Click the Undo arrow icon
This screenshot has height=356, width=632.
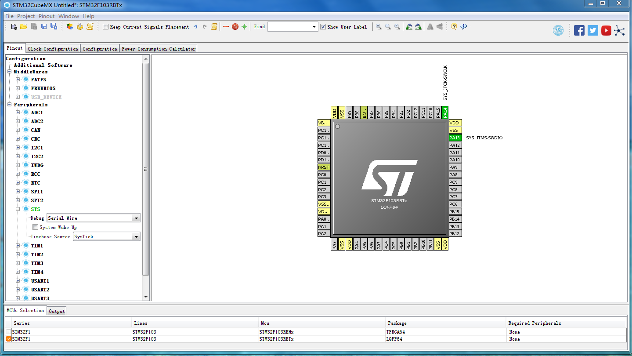click(195, 27)
